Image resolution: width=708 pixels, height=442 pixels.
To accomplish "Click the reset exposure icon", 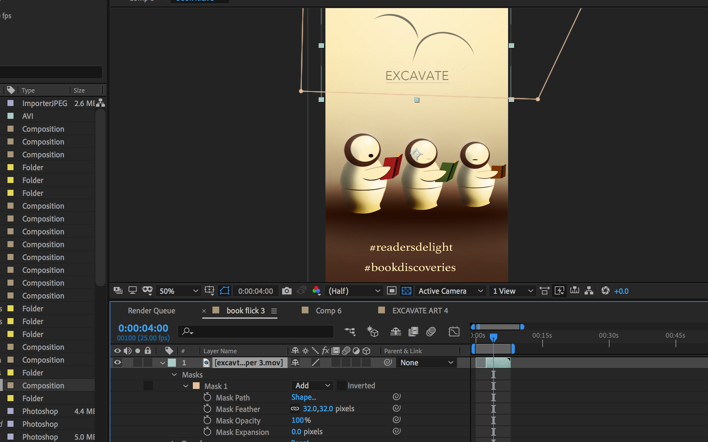I will (x=605, y=291).
